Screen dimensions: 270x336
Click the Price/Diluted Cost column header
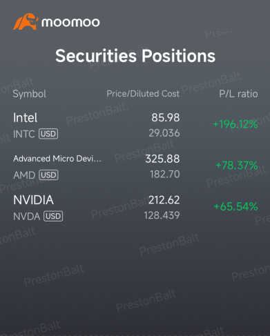pos(143,94)
